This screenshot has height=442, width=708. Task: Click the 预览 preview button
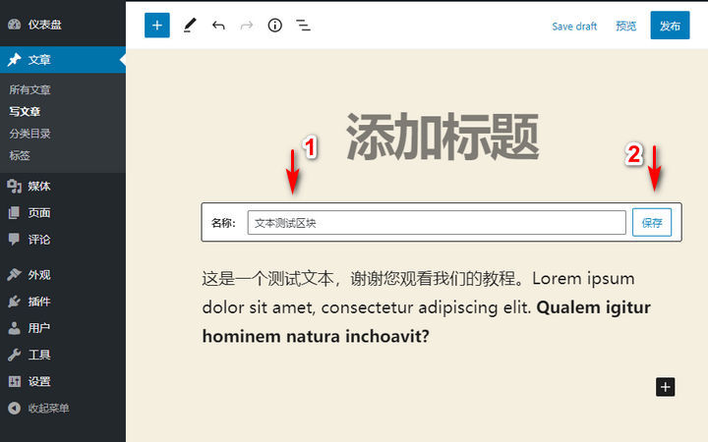625,26
